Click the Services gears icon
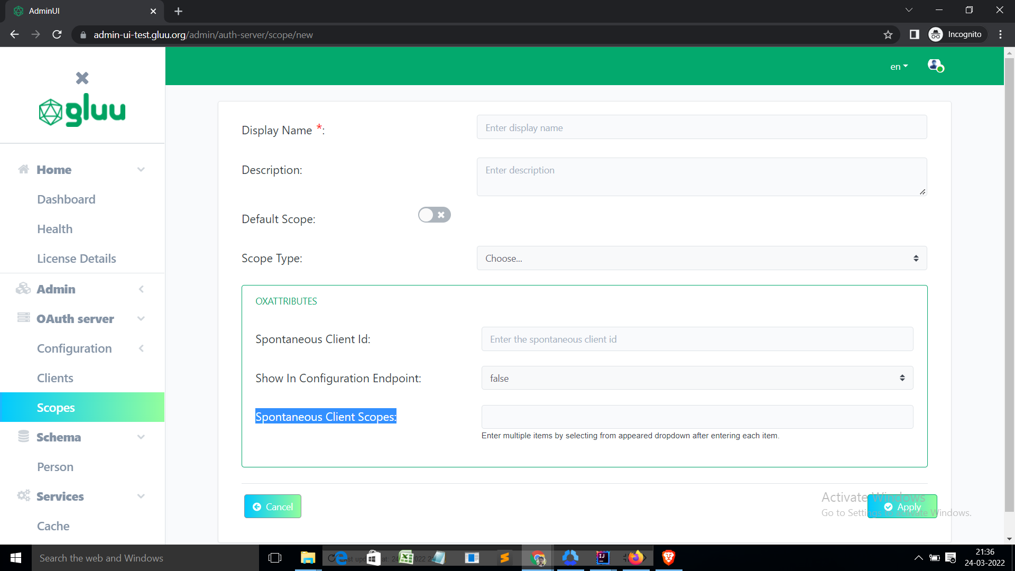The image size is (1015, 571). (x=23, y=496)
